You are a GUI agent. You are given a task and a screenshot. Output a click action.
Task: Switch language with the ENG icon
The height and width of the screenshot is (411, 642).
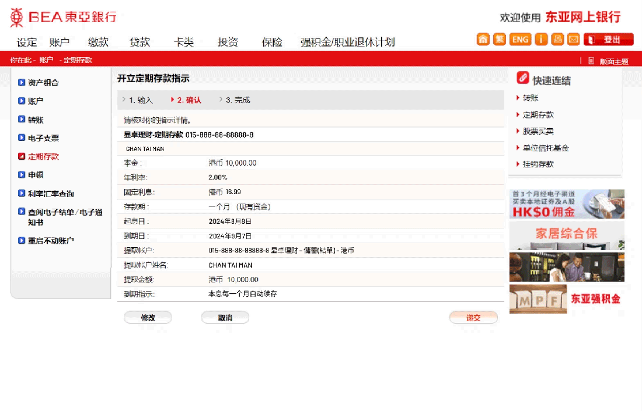[521, 39]
